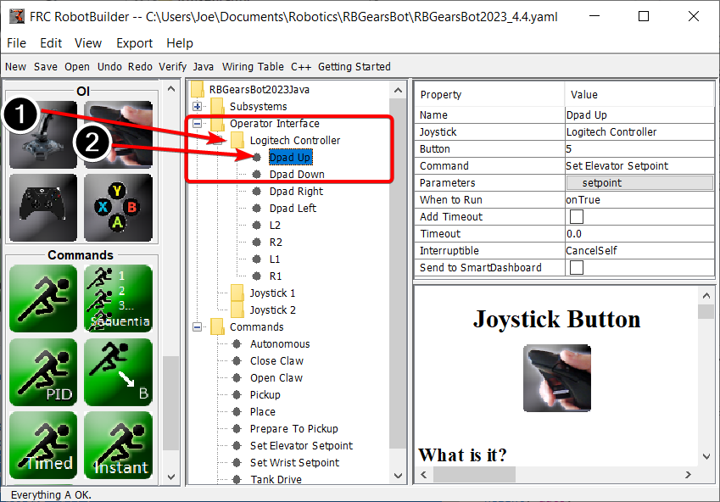
Task: Select the plain Command runner icon
Action: click(43, 298)
